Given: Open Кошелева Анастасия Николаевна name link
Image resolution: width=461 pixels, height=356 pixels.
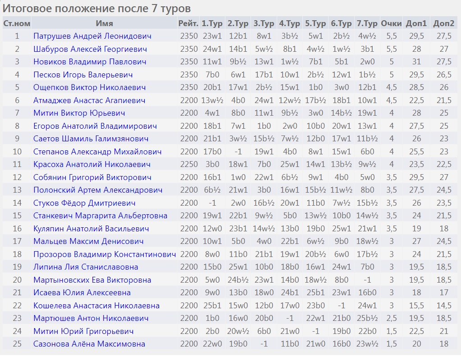Looking at the screenshot, I should pyautogui.click(x=96, y=306).
